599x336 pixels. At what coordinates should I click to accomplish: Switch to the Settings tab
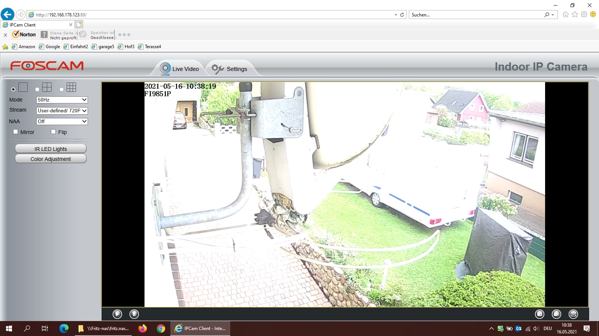[229, 69]
